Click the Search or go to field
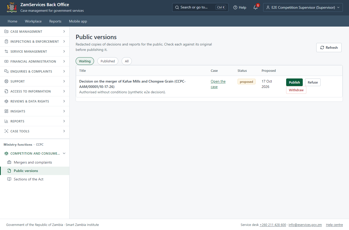 tap(200, 7)
